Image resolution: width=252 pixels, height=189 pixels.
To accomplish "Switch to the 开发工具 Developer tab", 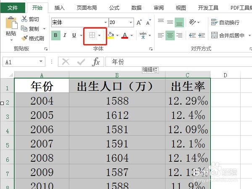I will coord(208,8).
